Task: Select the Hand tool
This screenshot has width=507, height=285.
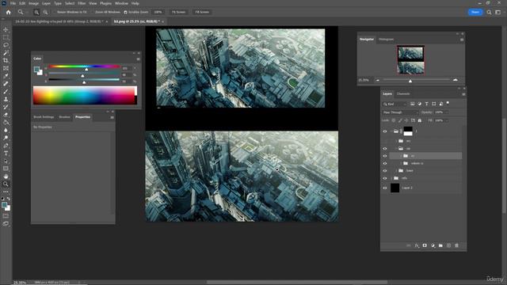Action: 6,177
